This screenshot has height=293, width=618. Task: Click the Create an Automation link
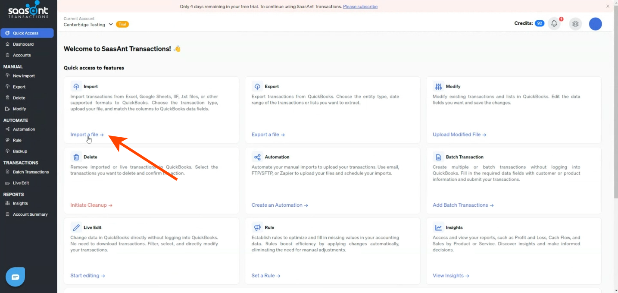(280, 205)
